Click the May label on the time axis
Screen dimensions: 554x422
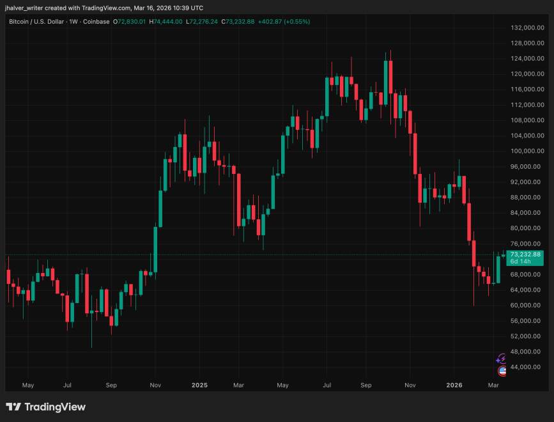[x=27, y=385]
